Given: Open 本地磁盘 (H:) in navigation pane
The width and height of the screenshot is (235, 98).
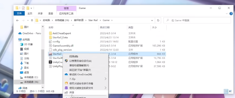Looking at the screenshot, I should [x=29, y=82].
